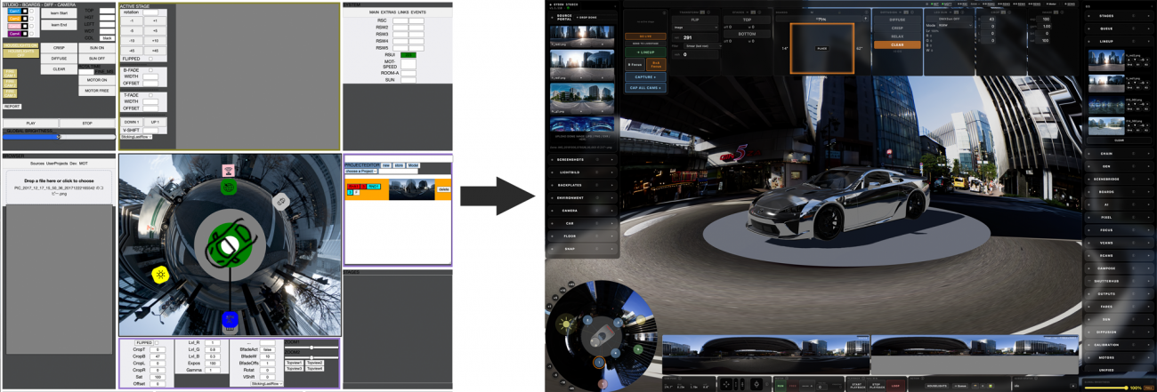Click the 'learn Start' button
This screenshot has width=1157, height=392.
59,13
